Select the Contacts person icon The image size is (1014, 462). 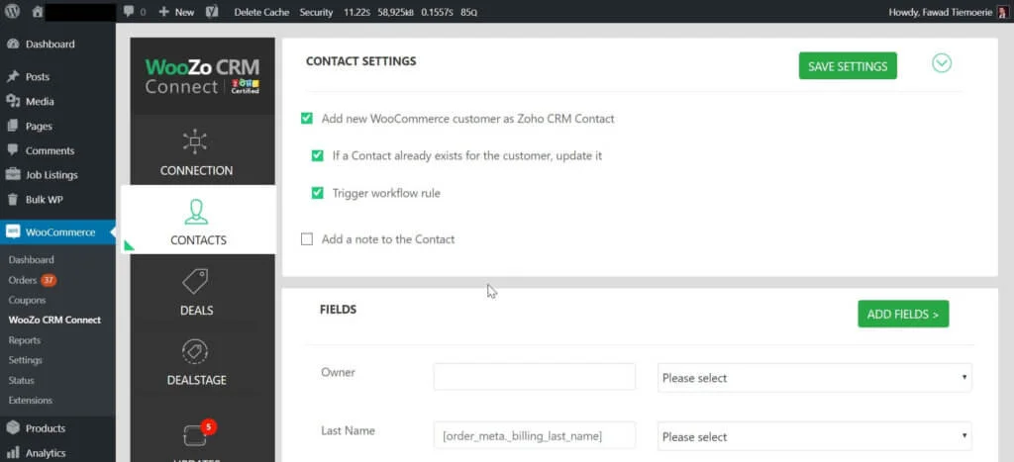[196, 212]
